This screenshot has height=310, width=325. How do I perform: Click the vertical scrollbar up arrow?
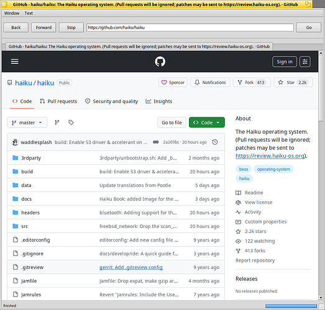[321, 53]
